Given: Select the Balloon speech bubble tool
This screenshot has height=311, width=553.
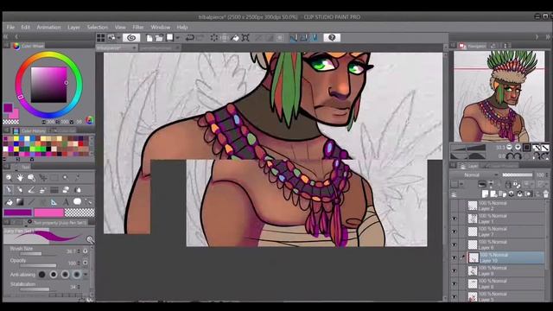Looking at the screenshot, I should (77, 201).
